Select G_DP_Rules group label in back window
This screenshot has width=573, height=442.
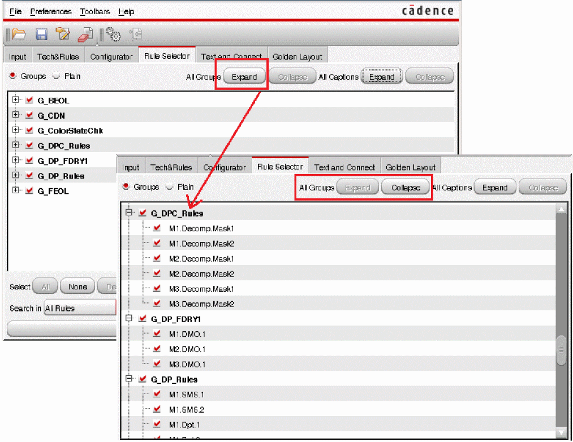(x=61, y=176)
